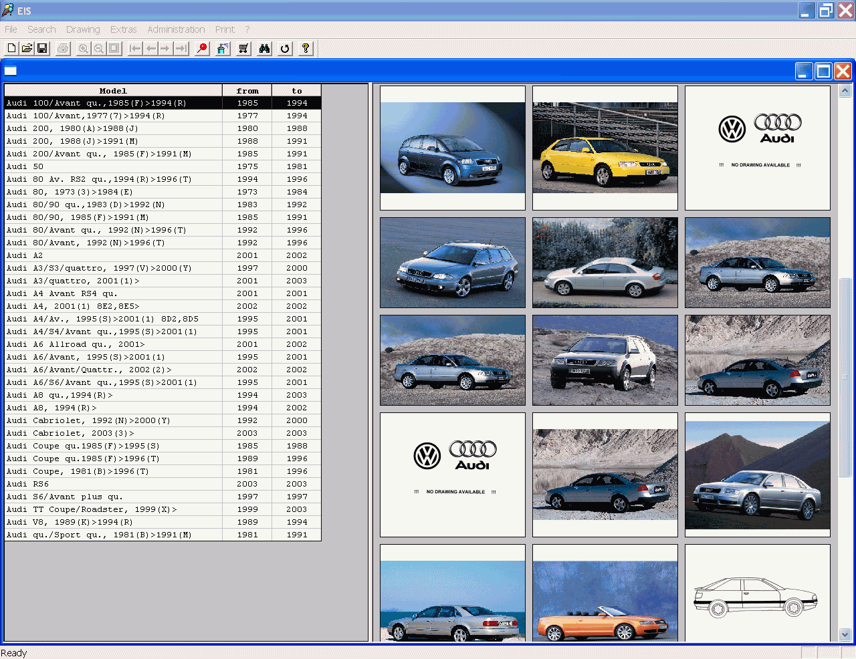Go to the first page arrow icon
The width and height of the screenshot is (856, 659).
click(135, 48)
